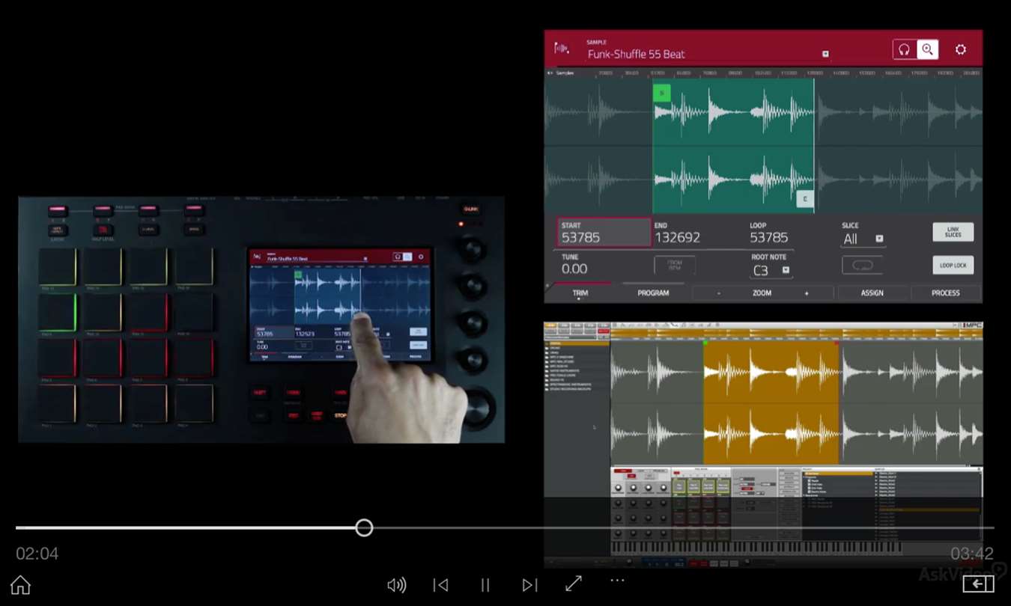Click the exit arrow icon at the bottom right
Viewport: 1011px width, 606px height.
click(978, 584)
